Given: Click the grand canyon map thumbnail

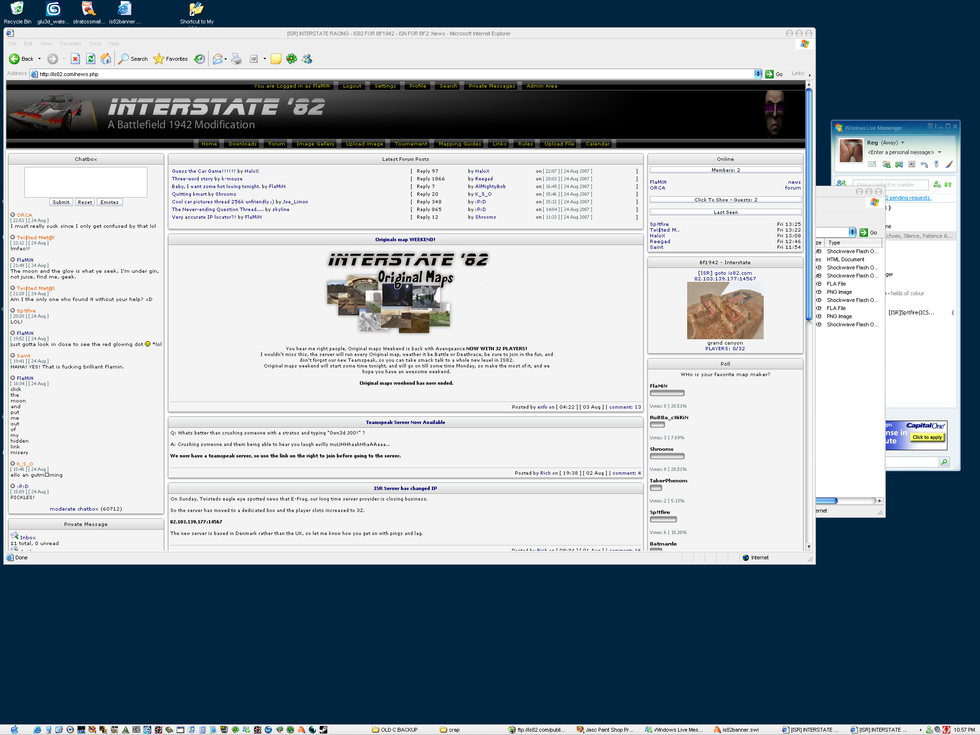Looking at the screenshot, I should coord(725,310).
